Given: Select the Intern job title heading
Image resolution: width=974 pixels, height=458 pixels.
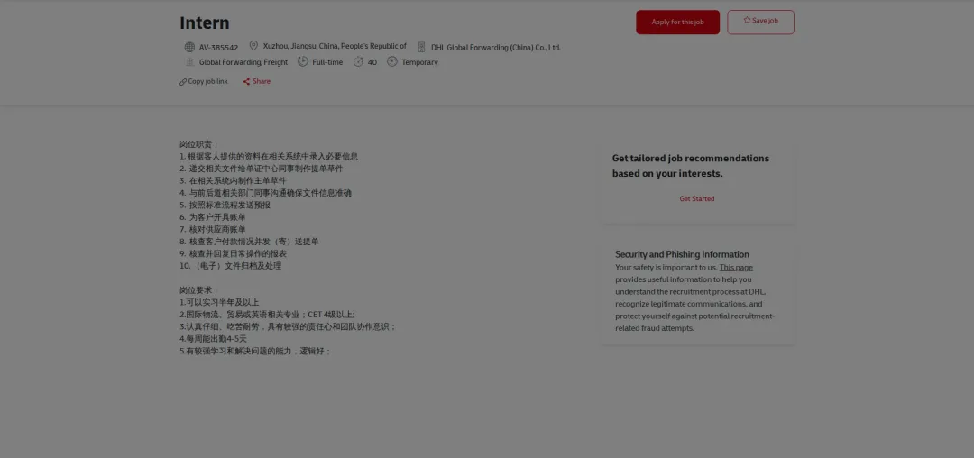Looking at the screenshot, I should pyautogui.click(x=205, y=23).
